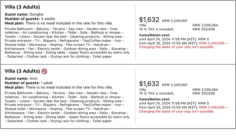This screenshot has width=236, height=136.
Task: Click KRW 203,636 tax amount in first villa
Action: click(204, 29)
